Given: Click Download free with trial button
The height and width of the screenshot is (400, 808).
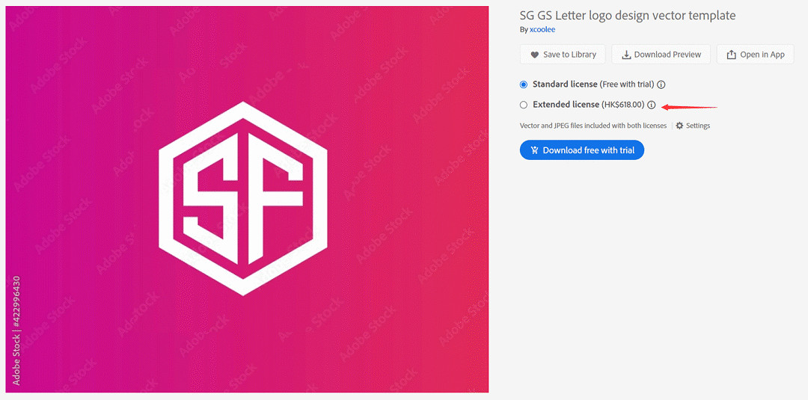Looking at the screenshot, I should 582,150.
